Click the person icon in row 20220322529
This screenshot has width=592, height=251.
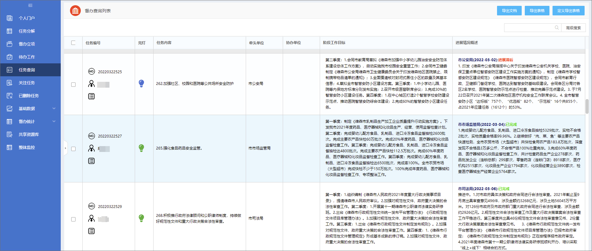tap(91, 218)
